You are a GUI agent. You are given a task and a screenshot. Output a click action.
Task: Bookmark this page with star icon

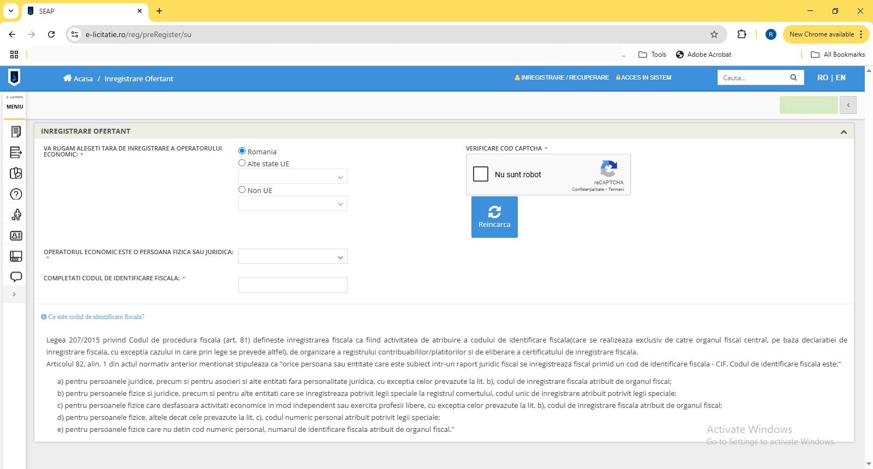714,34
